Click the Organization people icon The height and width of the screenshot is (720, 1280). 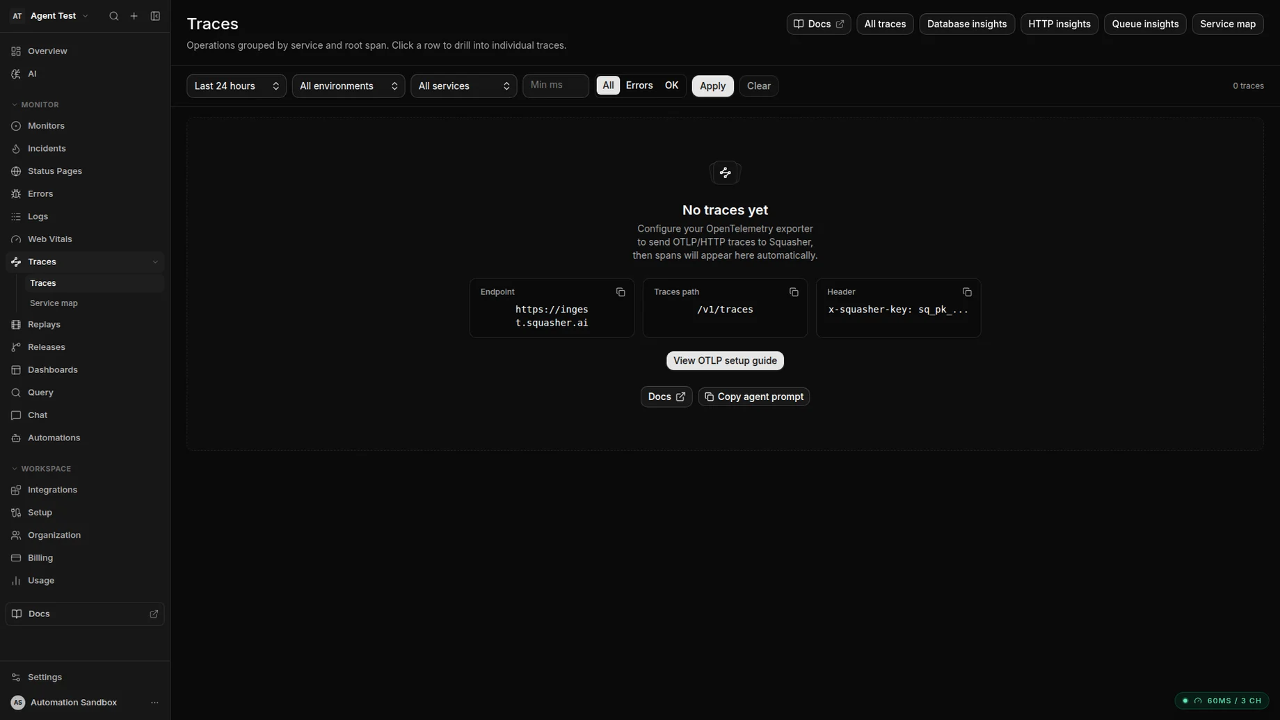pyautogui.click(x=16, y=535)
